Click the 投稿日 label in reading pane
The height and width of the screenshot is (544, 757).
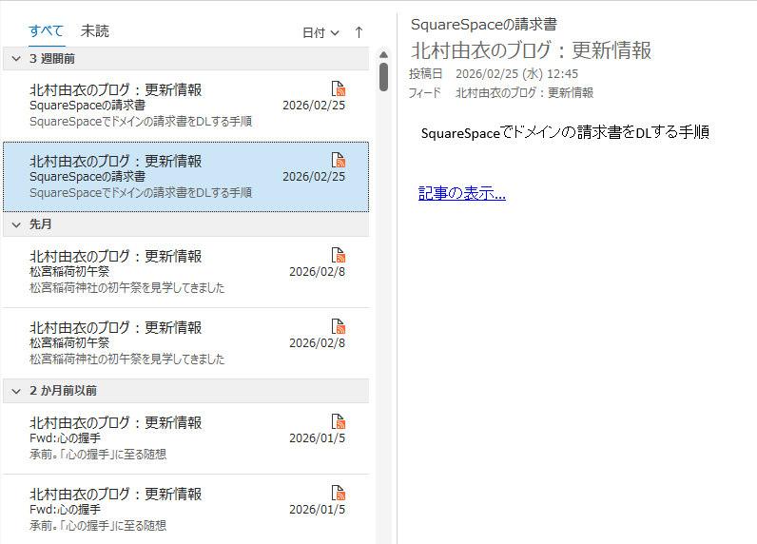[x=425, y=74]
